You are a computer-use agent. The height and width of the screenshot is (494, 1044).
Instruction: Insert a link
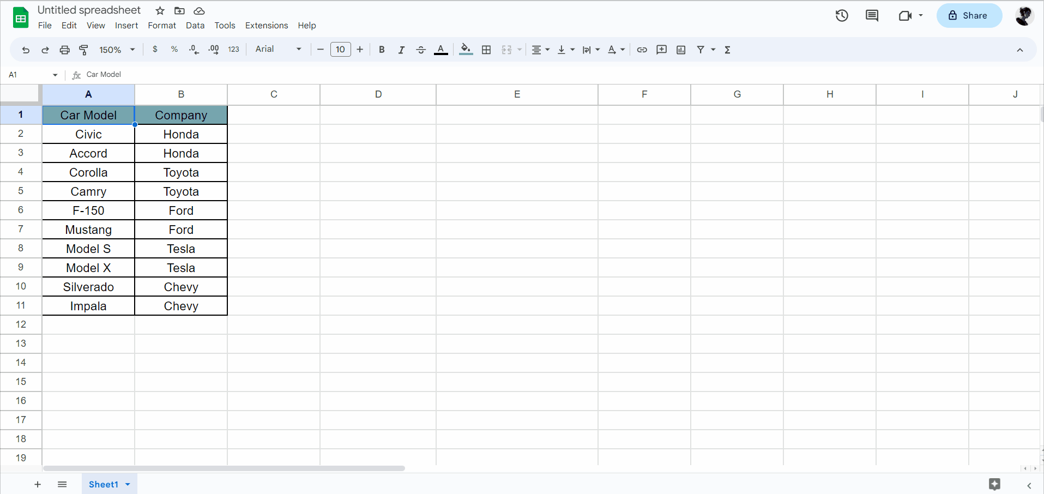[642, 50]
